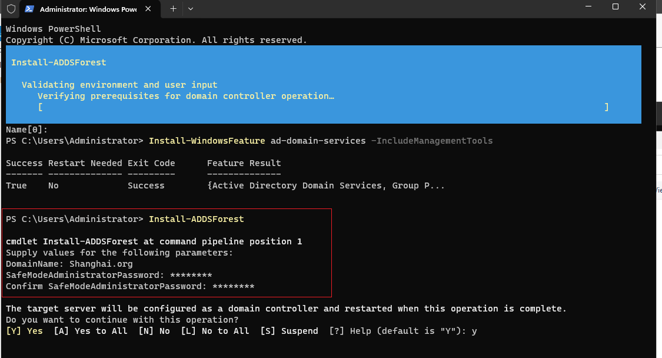Click the Confirm SafeModeAdministratorPassword asterisks
Viewport: 662px width, 358px height.
tap(234, 286)
